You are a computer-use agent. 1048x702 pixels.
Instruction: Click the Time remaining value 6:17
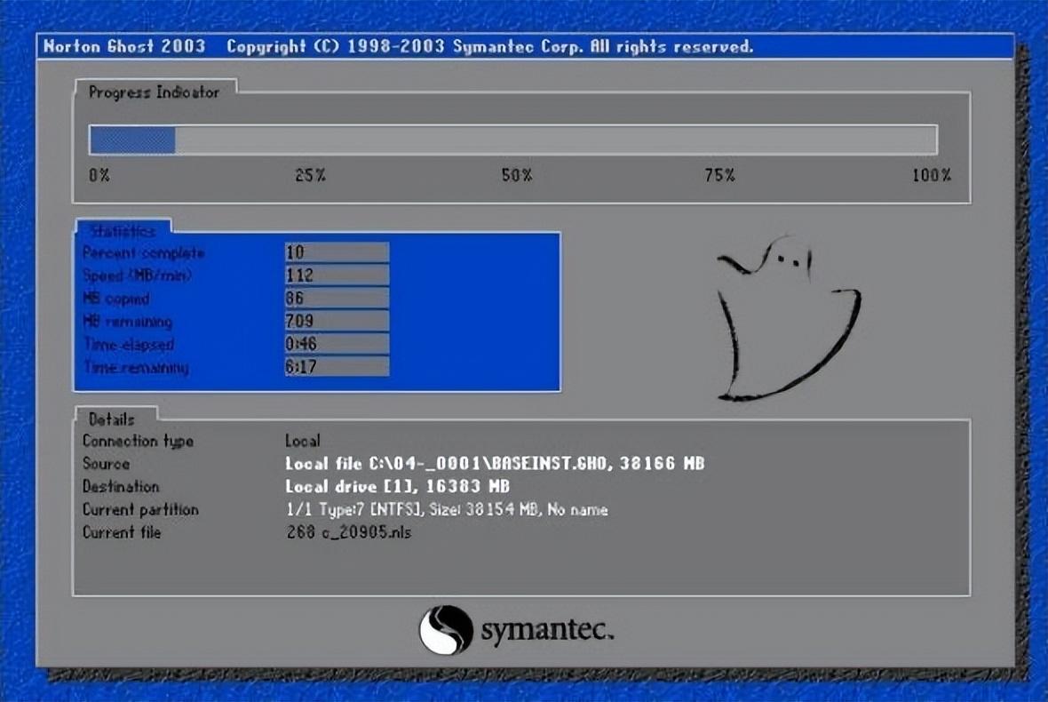337,367
